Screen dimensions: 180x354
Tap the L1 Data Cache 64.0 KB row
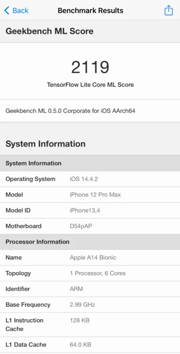[90, 345]
